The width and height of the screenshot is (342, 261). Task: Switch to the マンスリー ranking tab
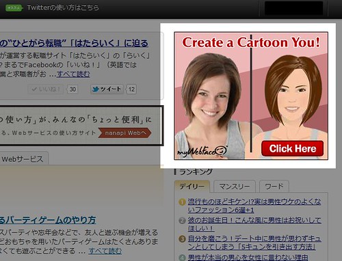coord(235,187)
